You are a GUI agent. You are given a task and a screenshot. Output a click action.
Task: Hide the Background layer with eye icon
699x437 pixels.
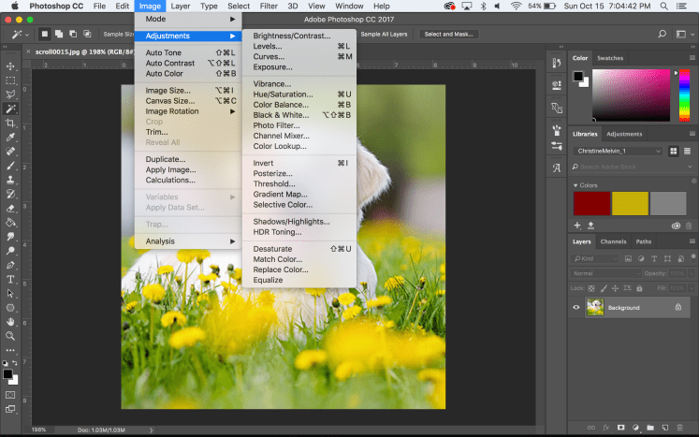(576, 307)
